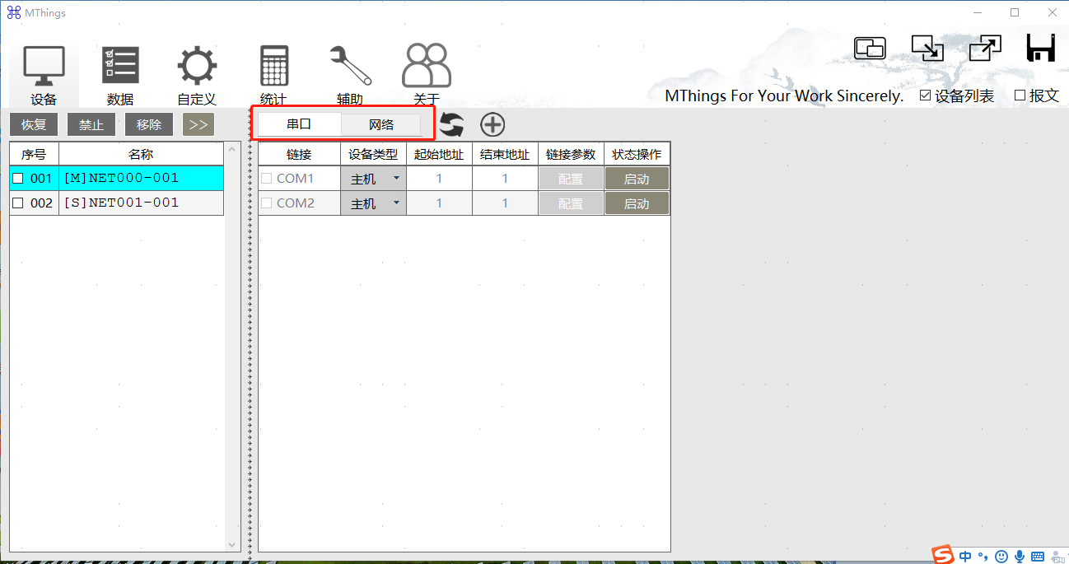1069x564 pixels.
Task: Switch to the 网络 tab
Action: click(x=381, y=125)
